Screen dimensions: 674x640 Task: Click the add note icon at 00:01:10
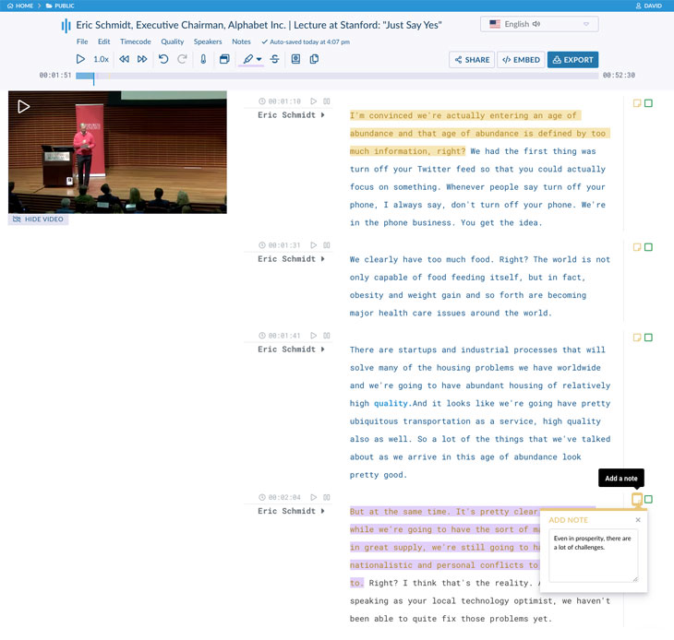[637, 103]
